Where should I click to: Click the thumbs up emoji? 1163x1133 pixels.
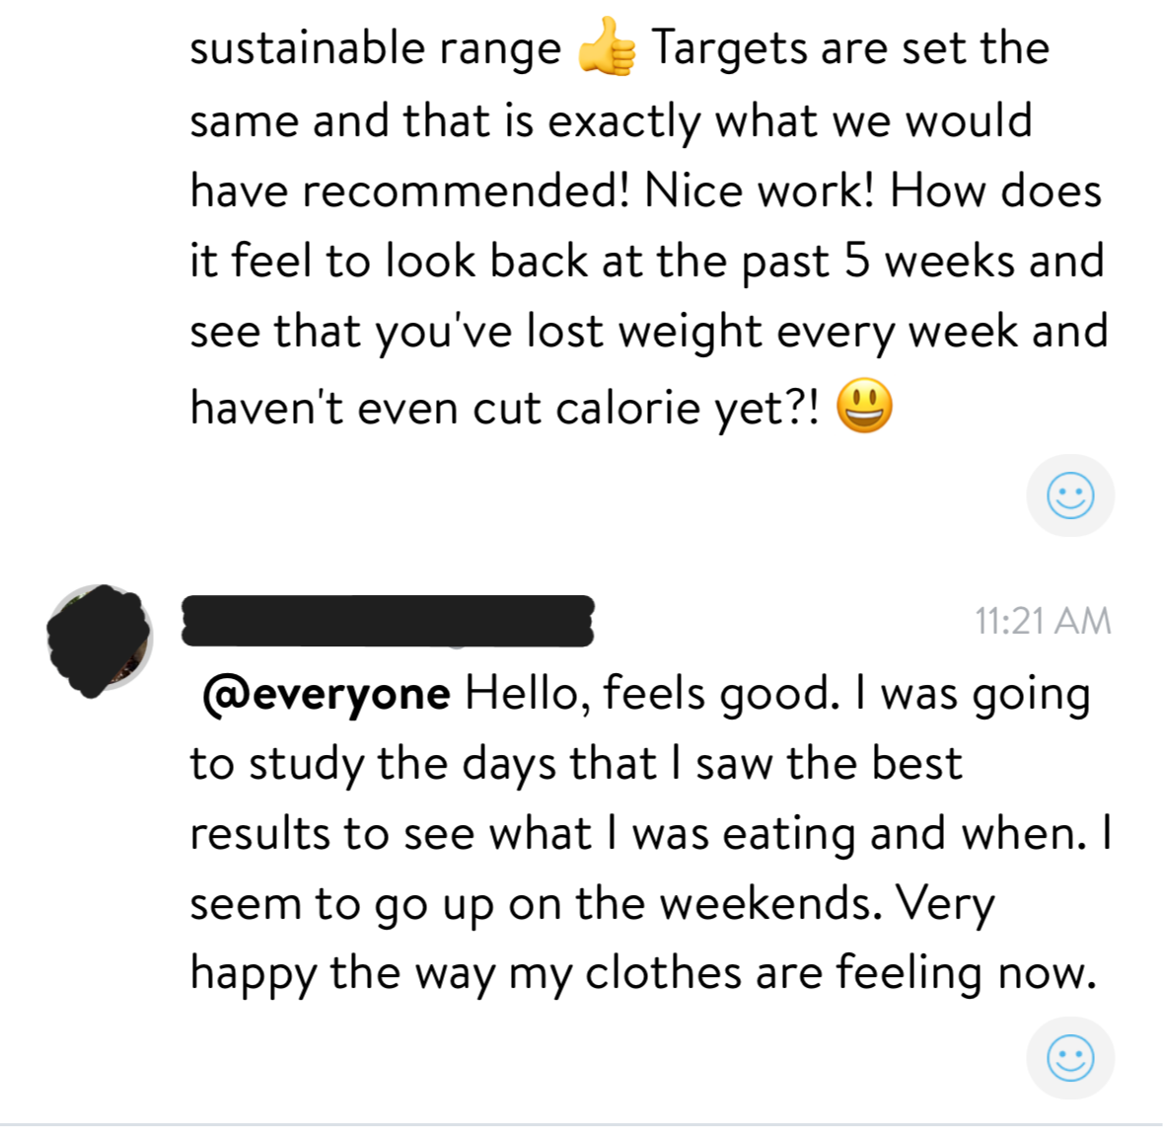(607, 47)
